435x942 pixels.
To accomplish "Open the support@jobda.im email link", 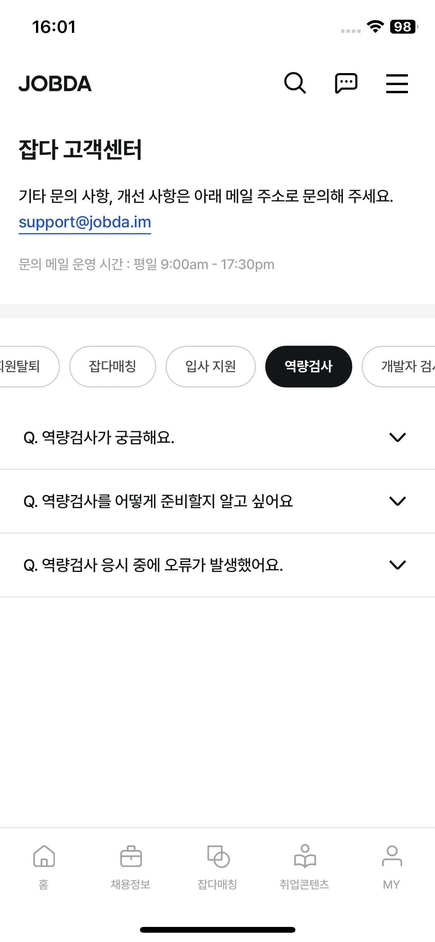I will click(x=85, y=222).
